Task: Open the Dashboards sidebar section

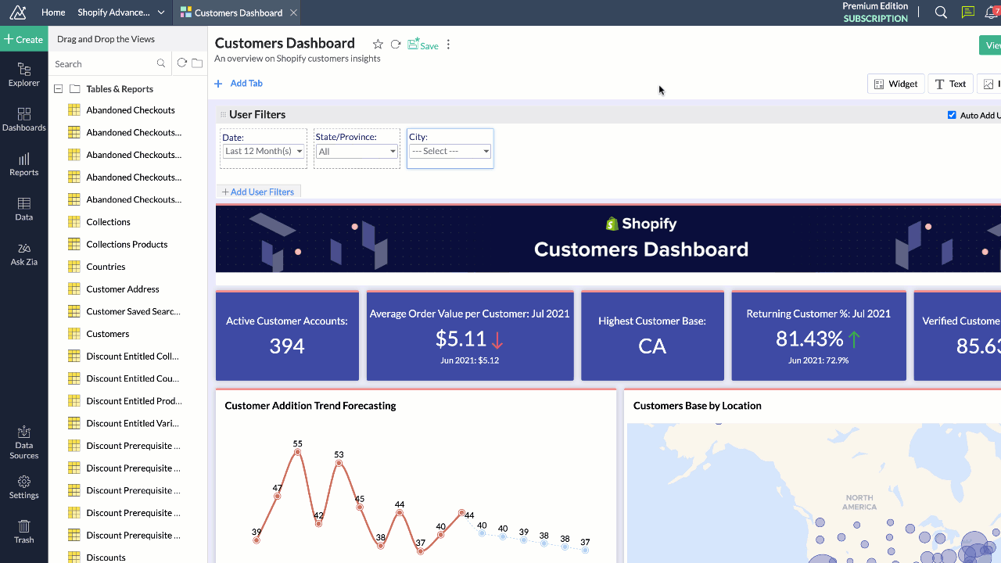Action: pyautogui.click(x=23, y=120)
